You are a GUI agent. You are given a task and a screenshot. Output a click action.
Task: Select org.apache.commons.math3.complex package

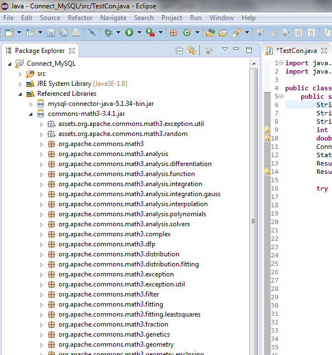tap(115, 234)
